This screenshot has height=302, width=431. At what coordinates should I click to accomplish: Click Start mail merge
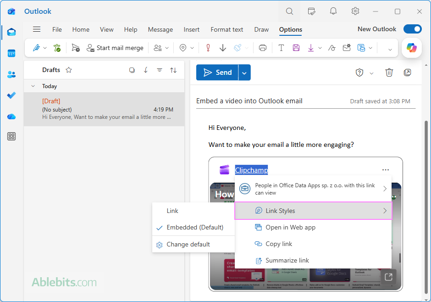115,48
